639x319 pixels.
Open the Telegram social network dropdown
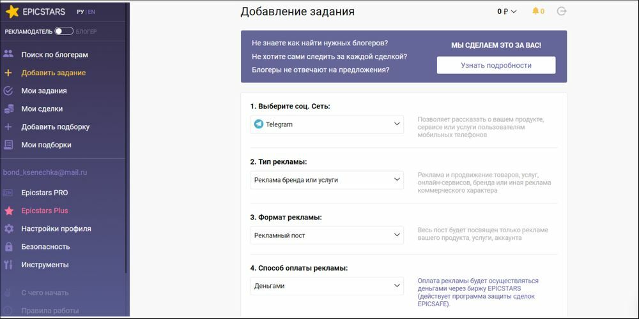coord(327,124)
